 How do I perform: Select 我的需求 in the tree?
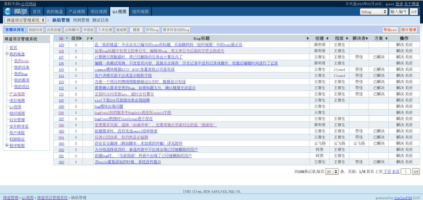tap(22, 80)
